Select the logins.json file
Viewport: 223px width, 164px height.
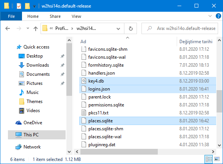148,89
